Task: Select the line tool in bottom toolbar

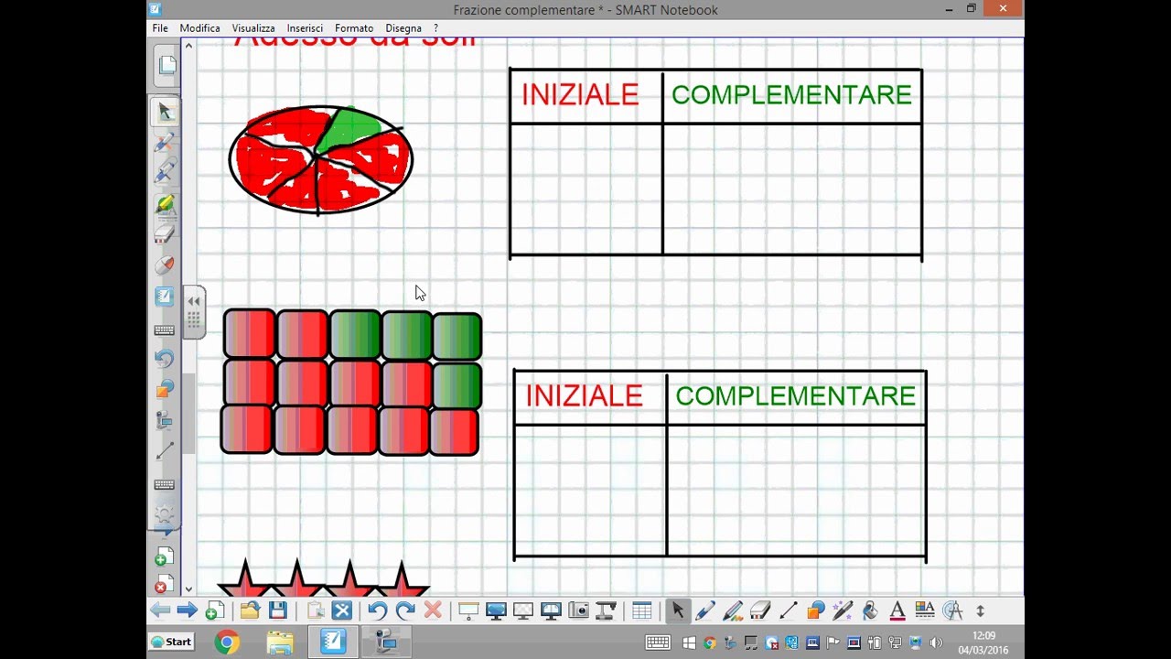Action: tap(788, 610)
